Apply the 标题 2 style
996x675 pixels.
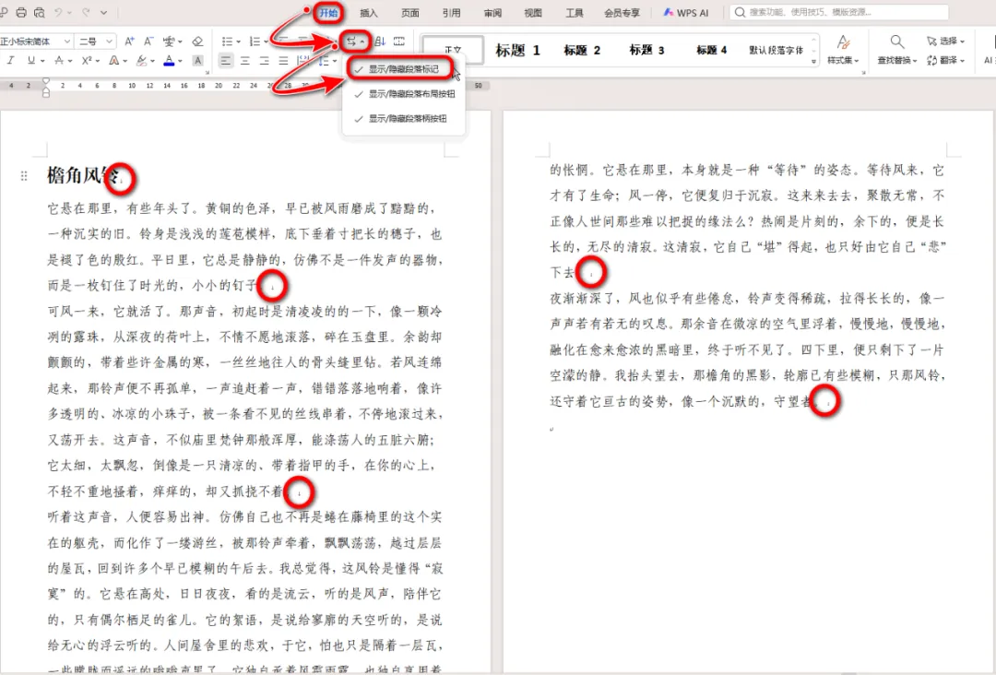[582, 50]
